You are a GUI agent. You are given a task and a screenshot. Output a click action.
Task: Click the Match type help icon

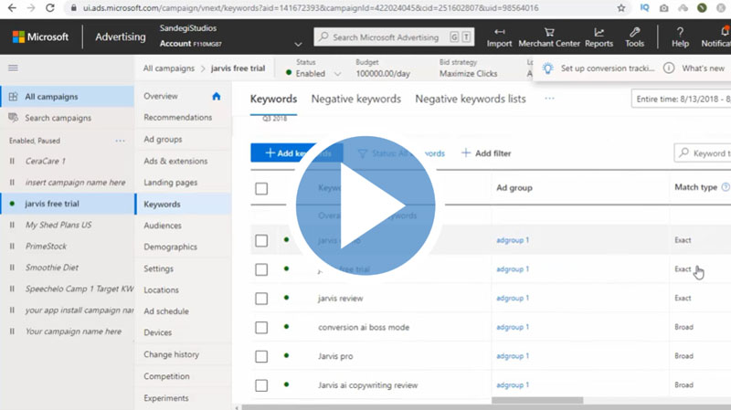coord(726,187)
